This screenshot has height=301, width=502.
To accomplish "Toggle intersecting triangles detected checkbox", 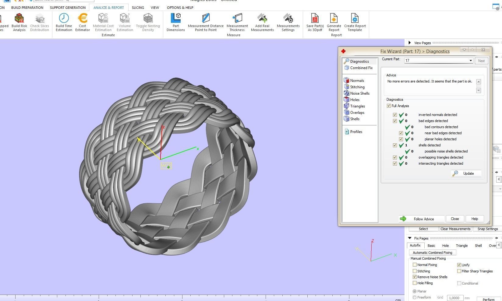I will click(x=395, y=163).
